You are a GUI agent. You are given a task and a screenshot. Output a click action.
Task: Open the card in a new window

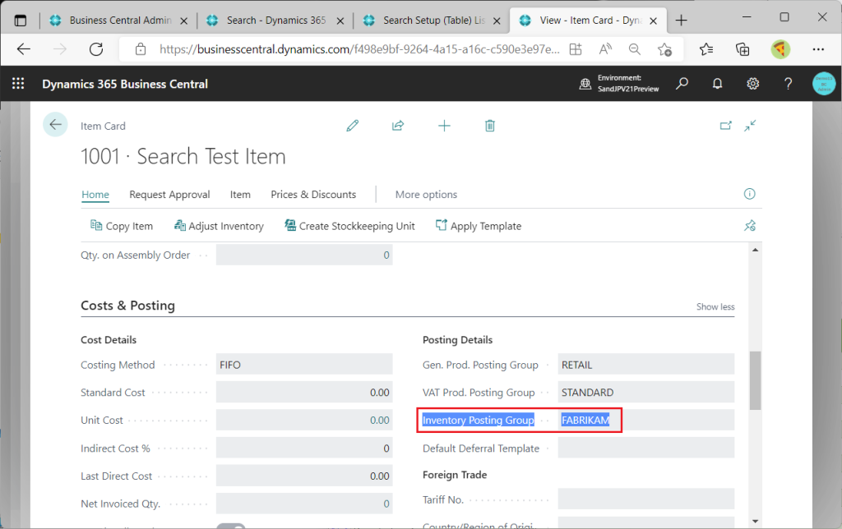coord(725,126)
